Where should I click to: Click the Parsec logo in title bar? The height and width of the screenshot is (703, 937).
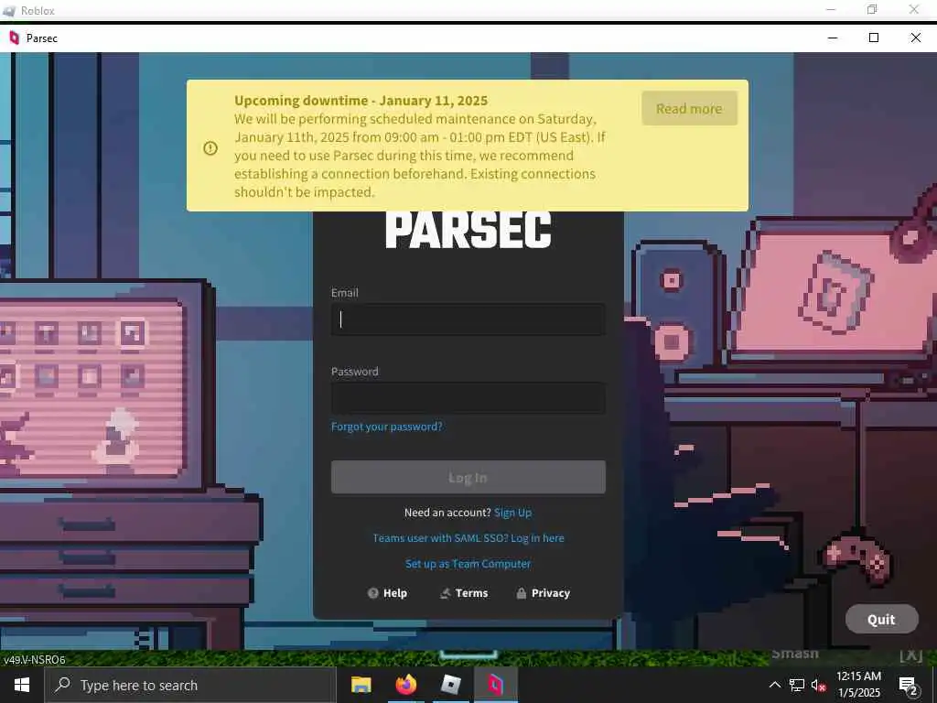(14, 38)
